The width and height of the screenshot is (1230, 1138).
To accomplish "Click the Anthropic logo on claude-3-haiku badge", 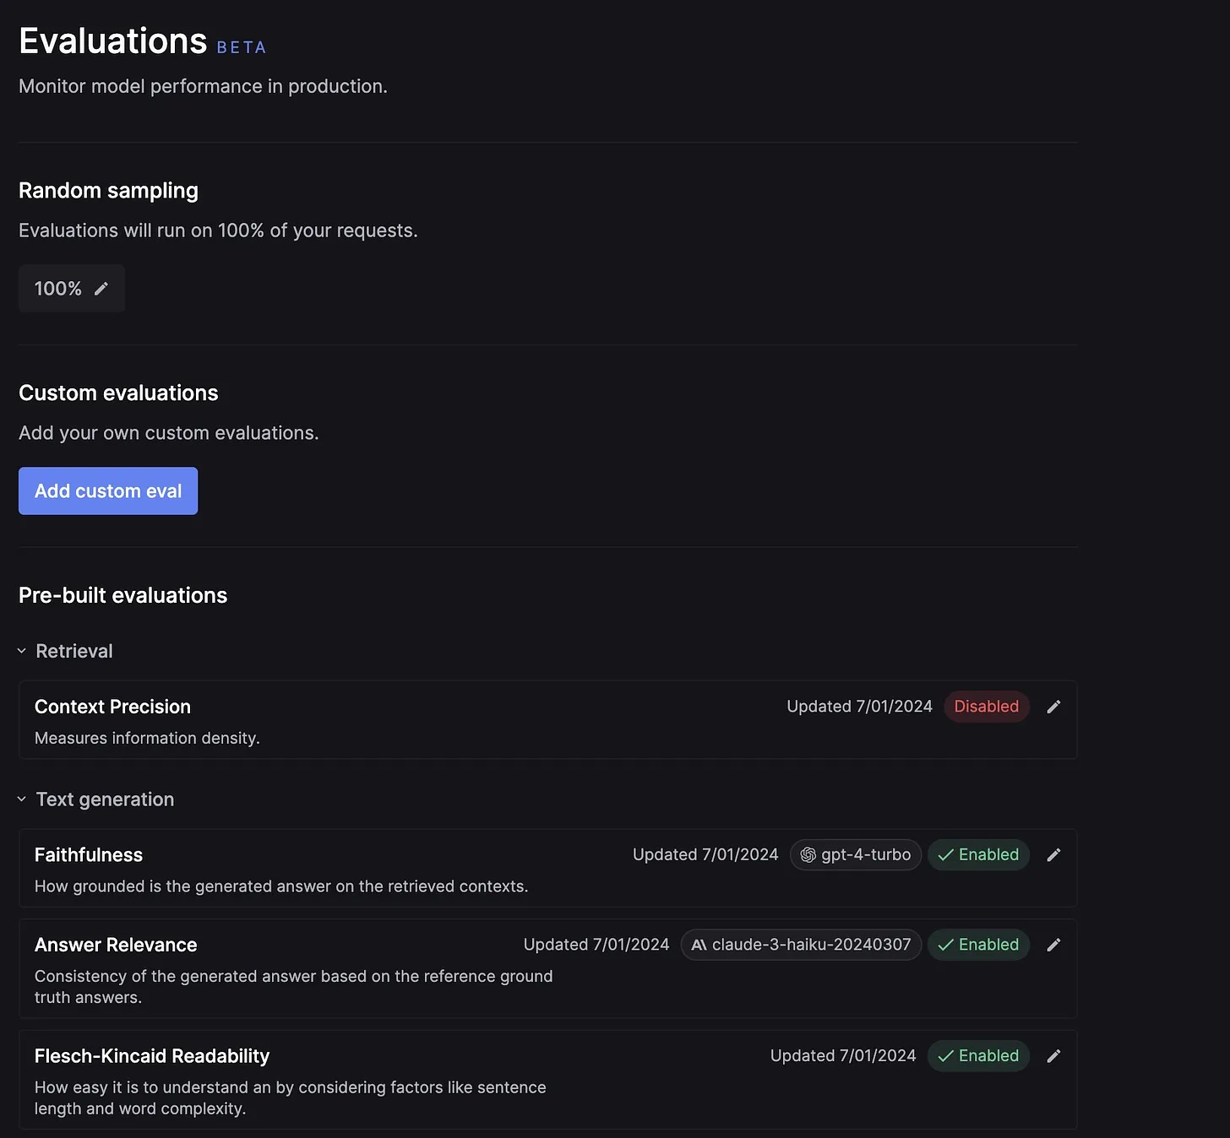I will [699, 945].
